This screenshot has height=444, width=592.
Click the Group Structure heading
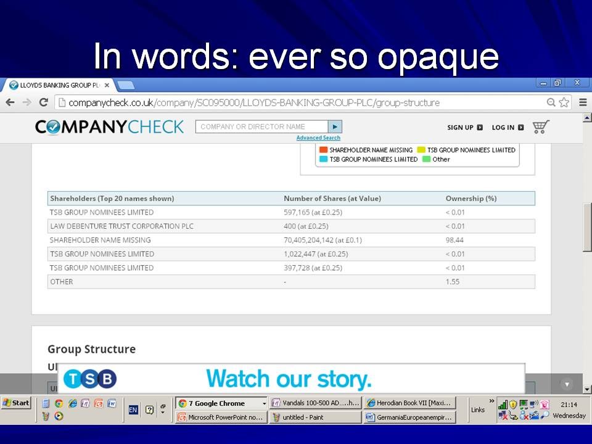click(92, 349)
